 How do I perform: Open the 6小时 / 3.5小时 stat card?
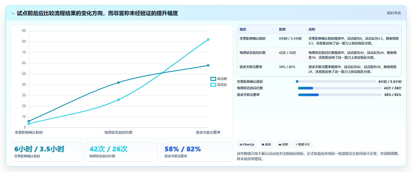47,152
